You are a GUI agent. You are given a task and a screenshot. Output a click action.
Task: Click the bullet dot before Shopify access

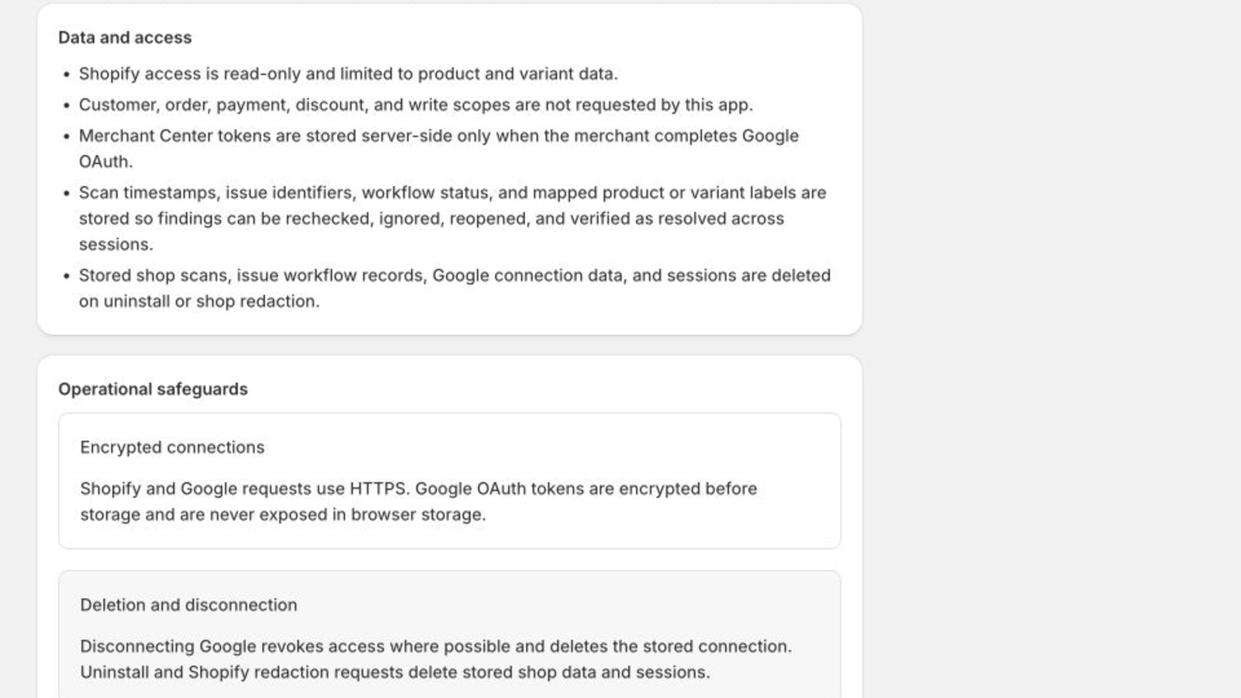click(x=66, y=74)
